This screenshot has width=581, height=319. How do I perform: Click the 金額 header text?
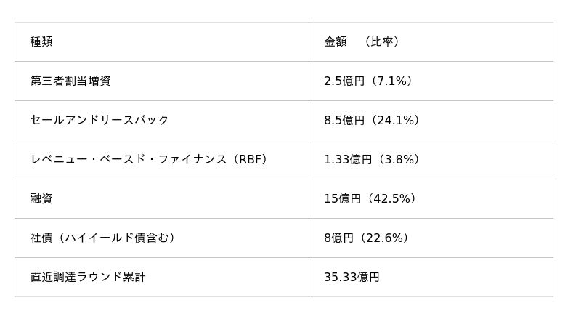coord(336,42)
